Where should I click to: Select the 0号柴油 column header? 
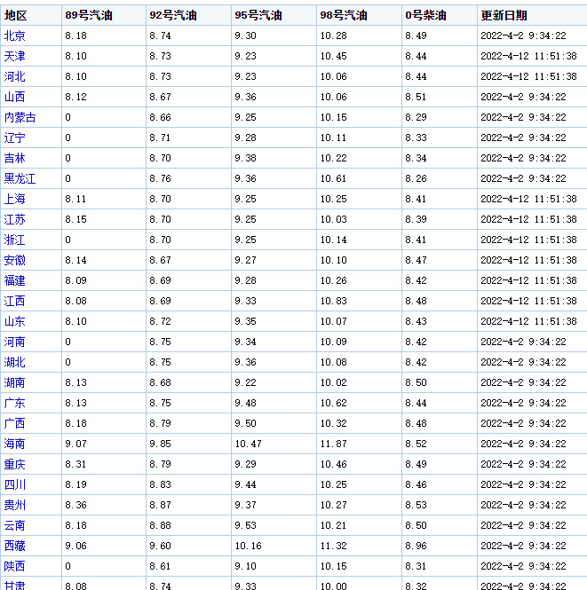426,15
